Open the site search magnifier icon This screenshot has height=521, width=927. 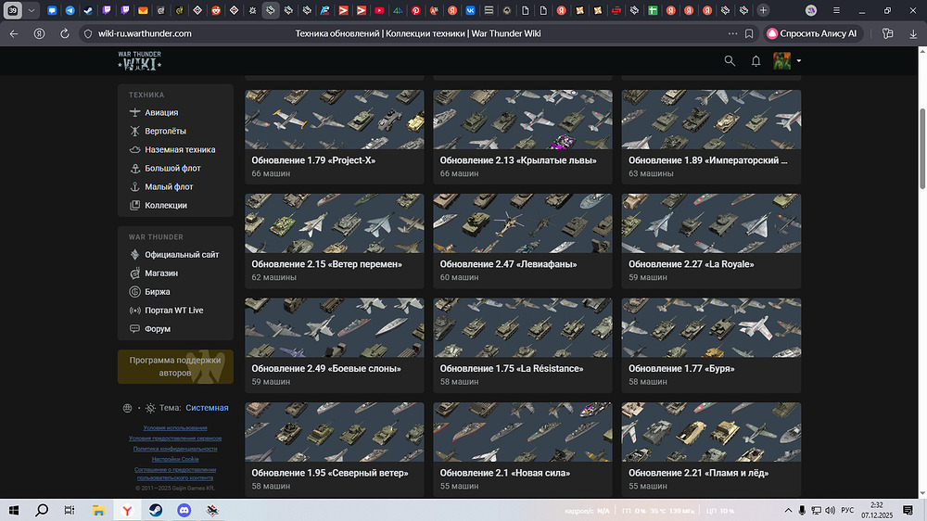tap(730, 61)
